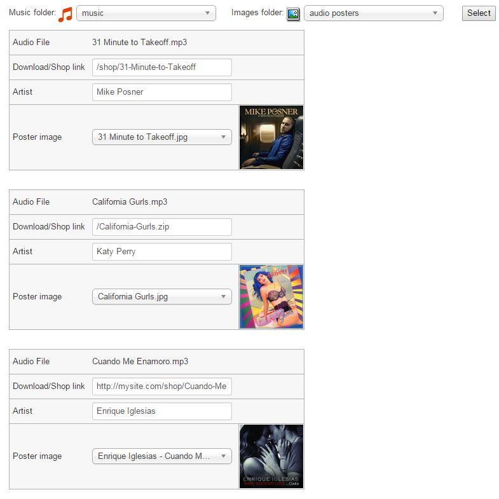Edit the Katy Perry artist field
The image size is (499, 499).
click(162, 252)
